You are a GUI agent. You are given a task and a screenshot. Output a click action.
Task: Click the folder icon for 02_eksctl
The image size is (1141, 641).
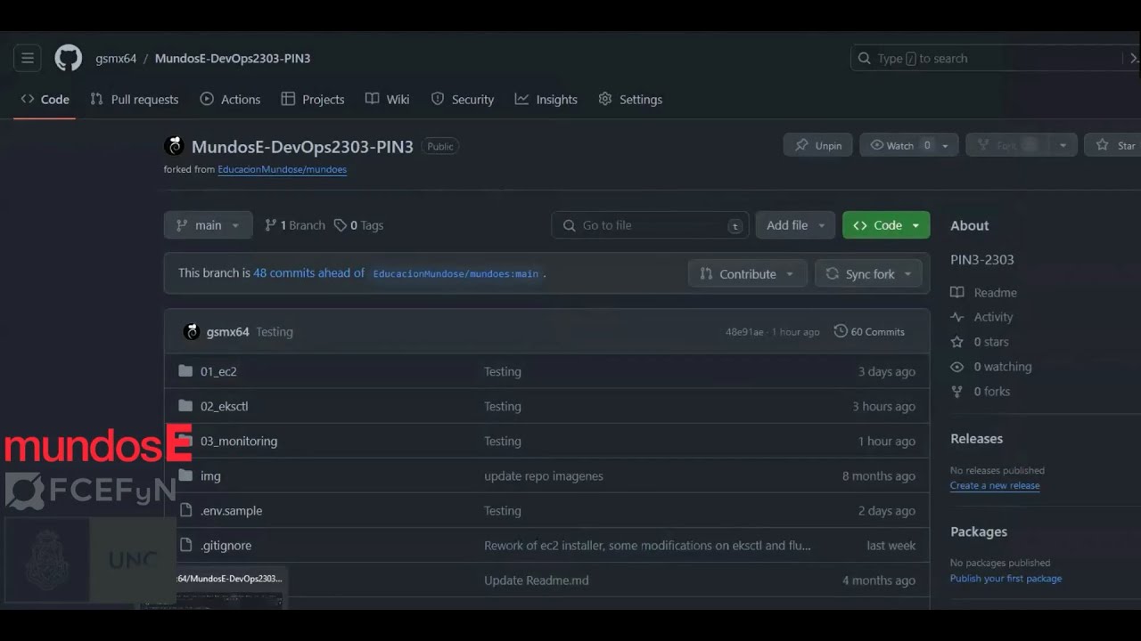coord(185,406)
